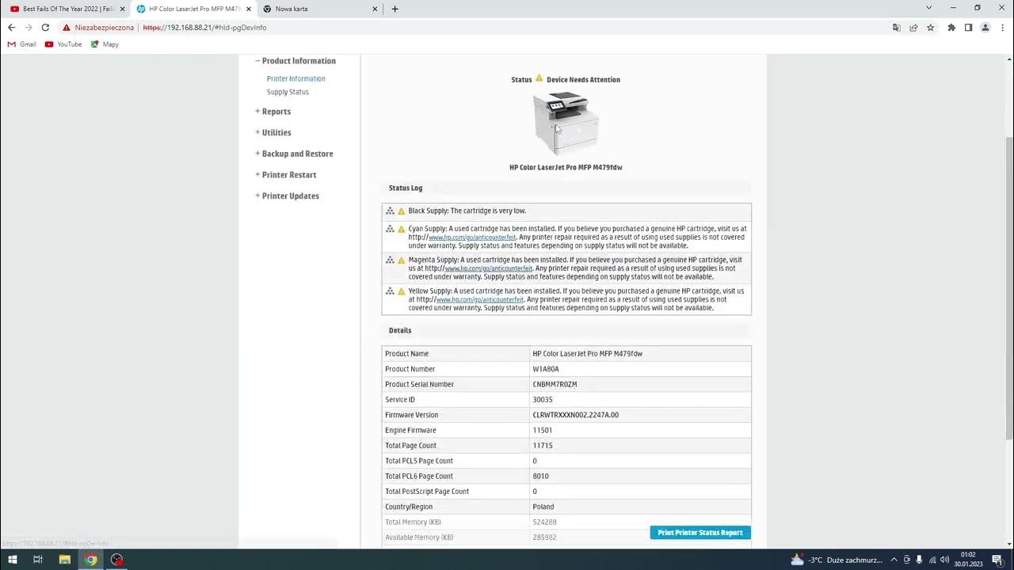1014x570 pixels.
Task: Click the Chrome icon on the taskbar
Action: pos(91,560)
